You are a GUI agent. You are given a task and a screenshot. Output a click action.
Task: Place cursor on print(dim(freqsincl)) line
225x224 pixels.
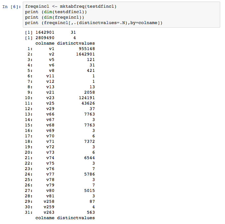(x=50, y=18)
